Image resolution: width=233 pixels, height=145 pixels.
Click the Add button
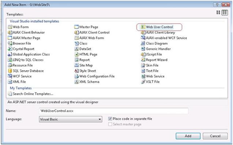[188, 136]
